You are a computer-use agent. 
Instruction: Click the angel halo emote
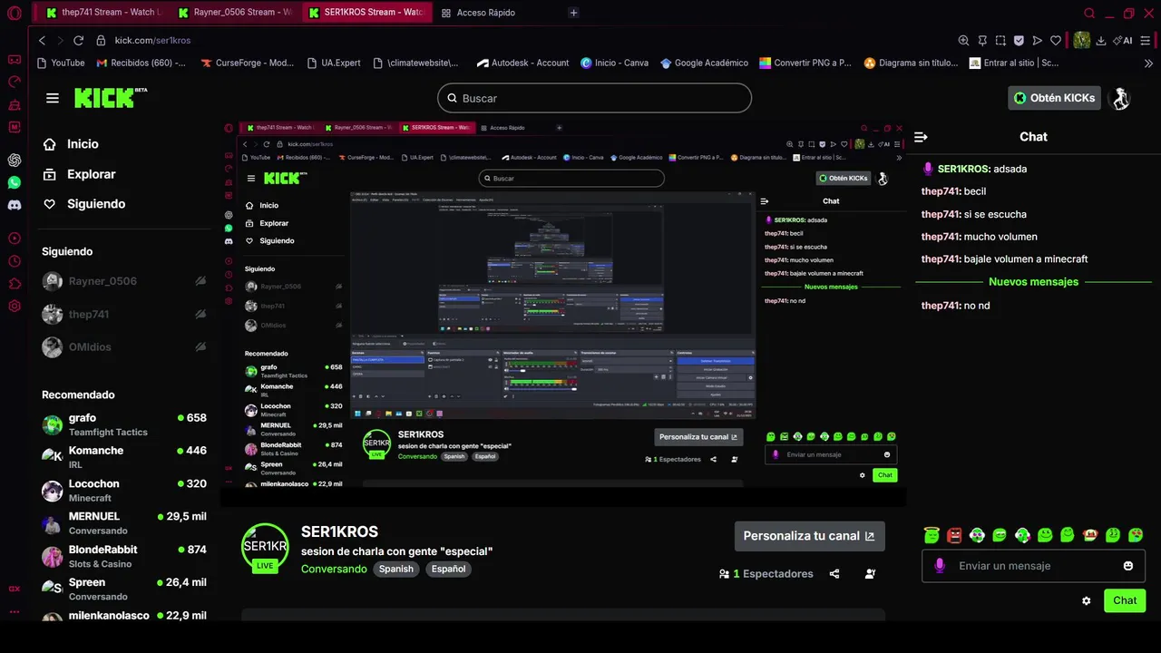tap(932, 535)
